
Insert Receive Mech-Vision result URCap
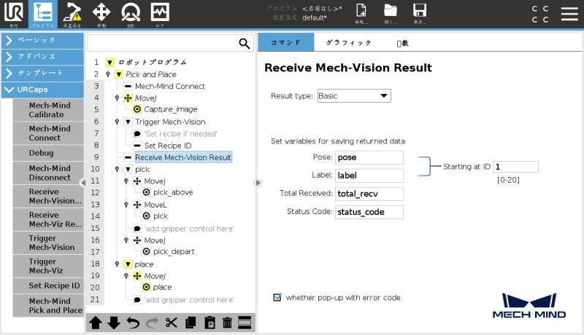coord(48,196)
